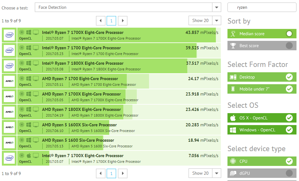Click the x-bar median icon next to Median score
This screenshot has width=299, height=181.
(233, 34)
